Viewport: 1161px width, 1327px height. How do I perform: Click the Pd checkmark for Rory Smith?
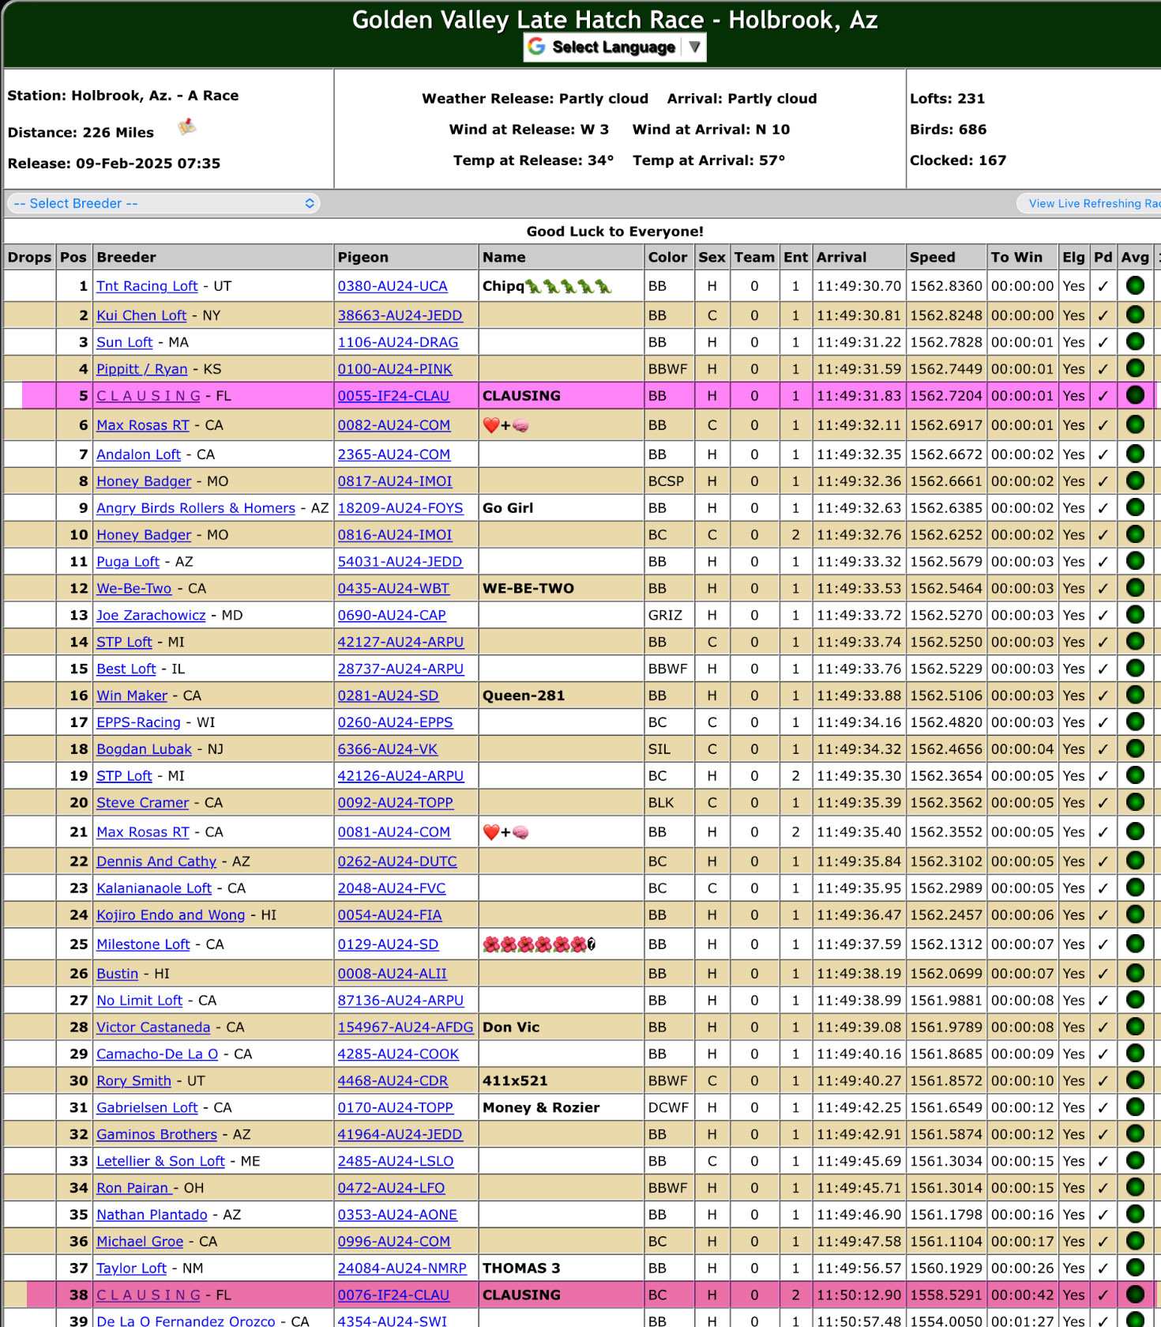1103,1080
